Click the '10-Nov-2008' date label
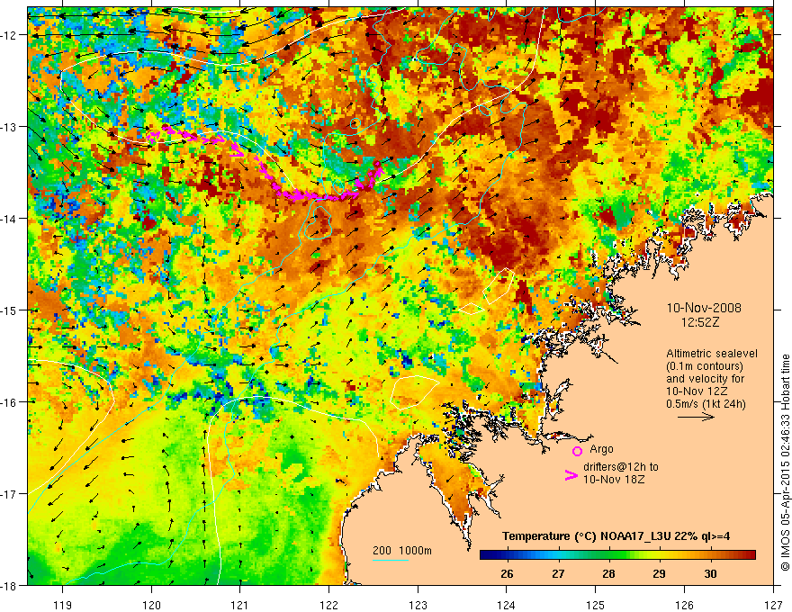Screen dimensions: 792x612 click(704, 308)
